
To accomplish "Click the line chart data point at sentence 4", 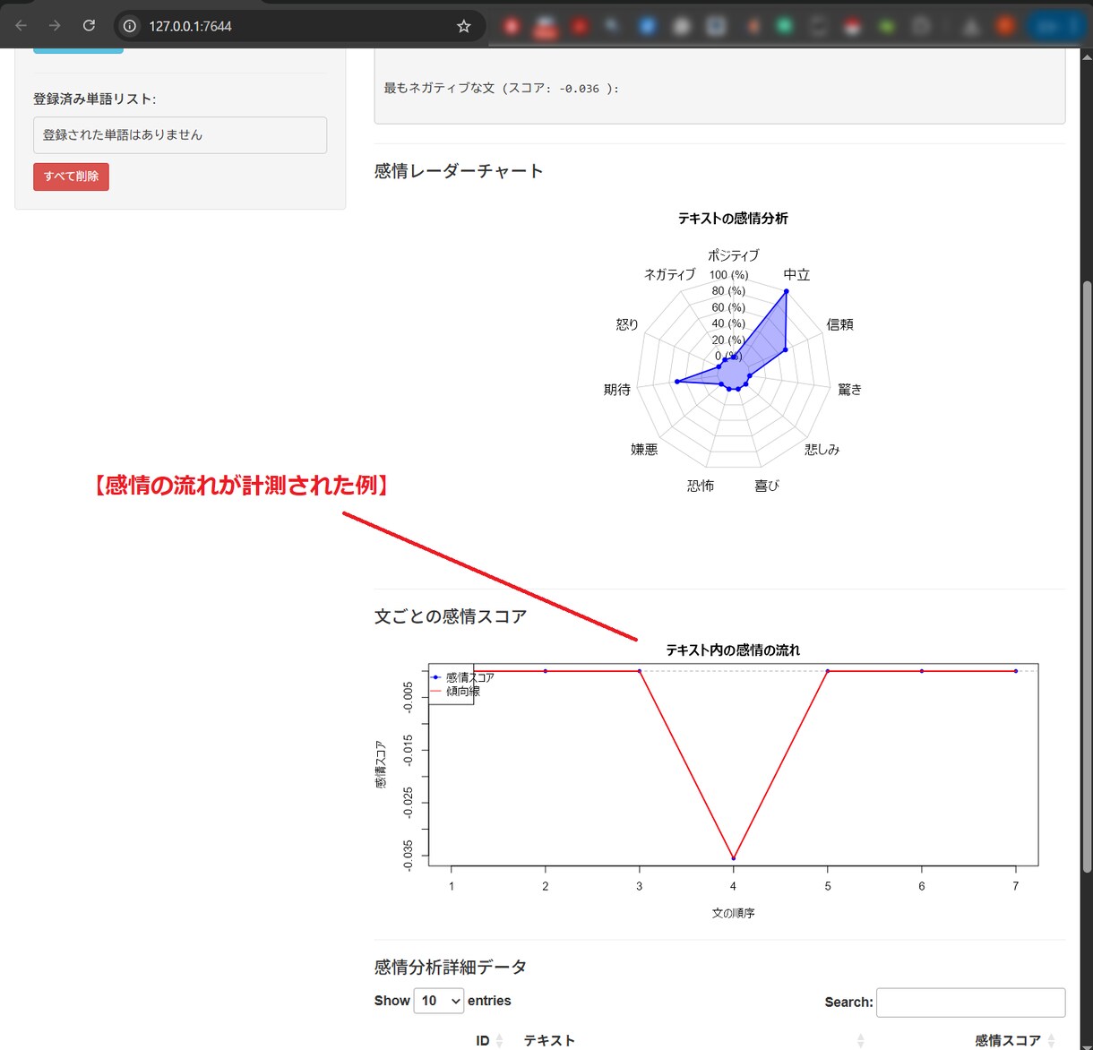I will click(733, 858).
